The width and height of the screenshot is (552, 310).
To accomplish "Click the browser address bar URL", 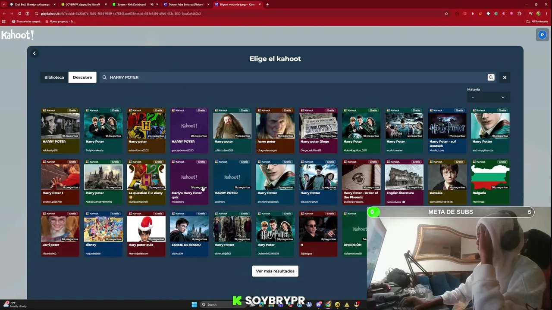I will point(121,13).
